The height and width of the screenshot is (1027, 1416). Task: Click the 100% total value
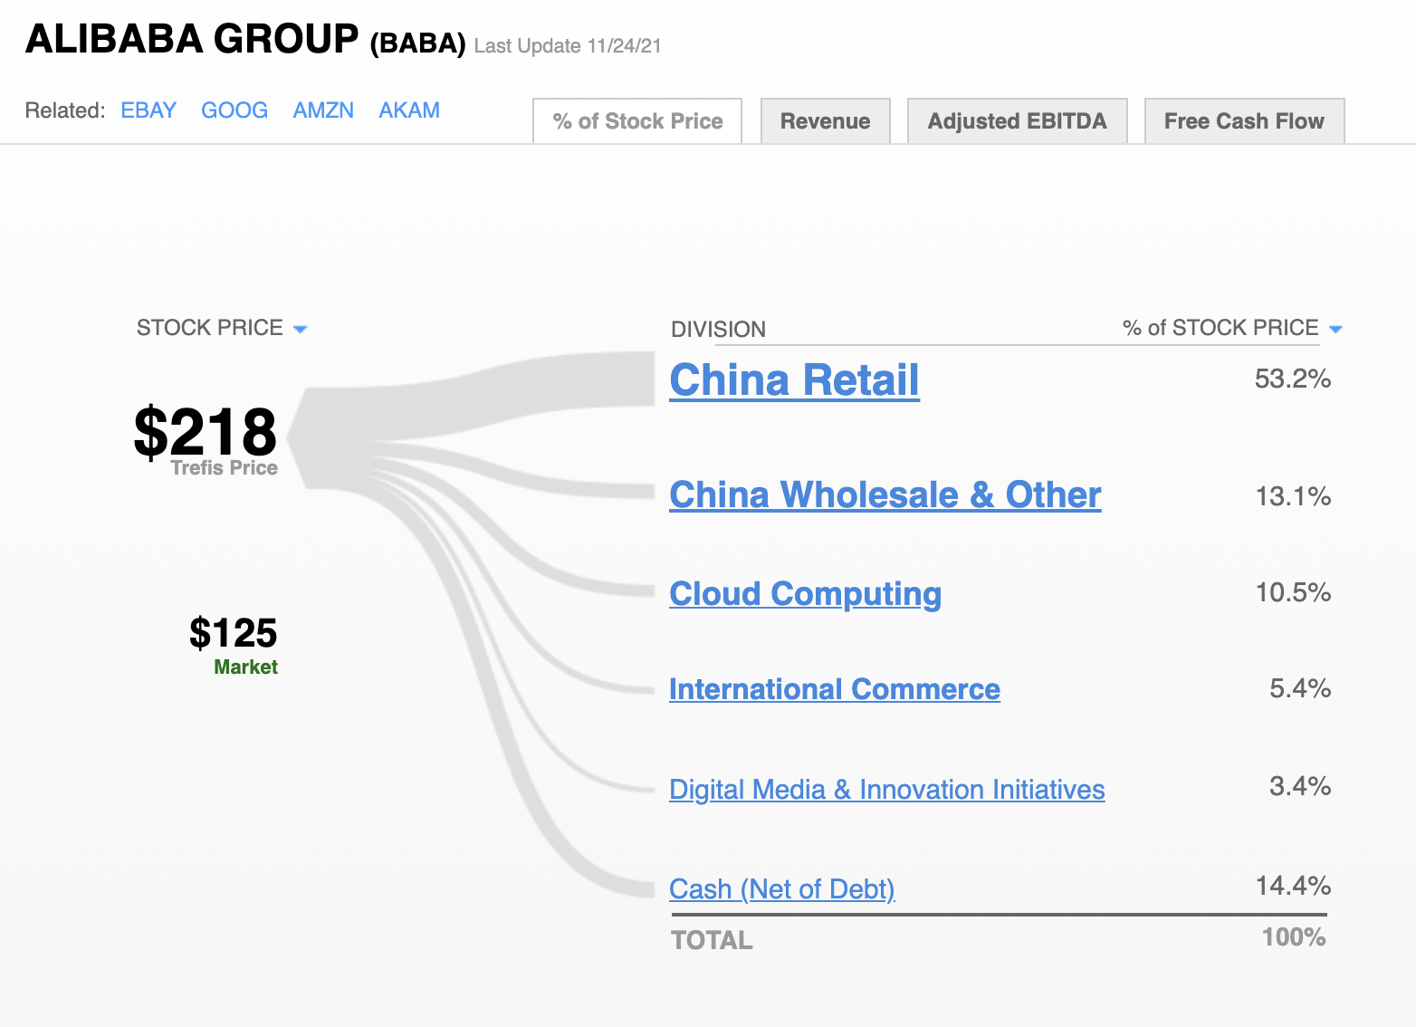coord(1294,937)
